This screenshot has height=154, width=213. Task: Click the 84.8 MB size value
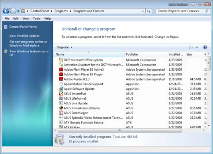[195, 79]
